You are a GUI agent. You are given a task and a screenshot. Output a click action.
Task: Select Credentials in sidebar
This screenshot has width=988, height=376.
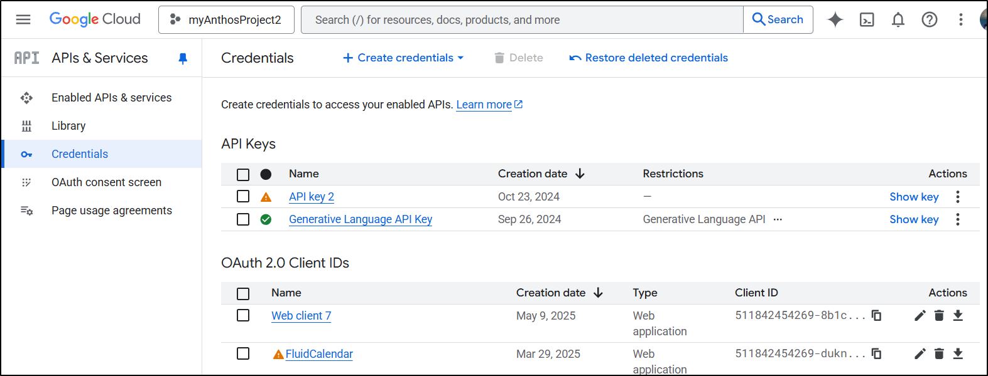point(102,154)
